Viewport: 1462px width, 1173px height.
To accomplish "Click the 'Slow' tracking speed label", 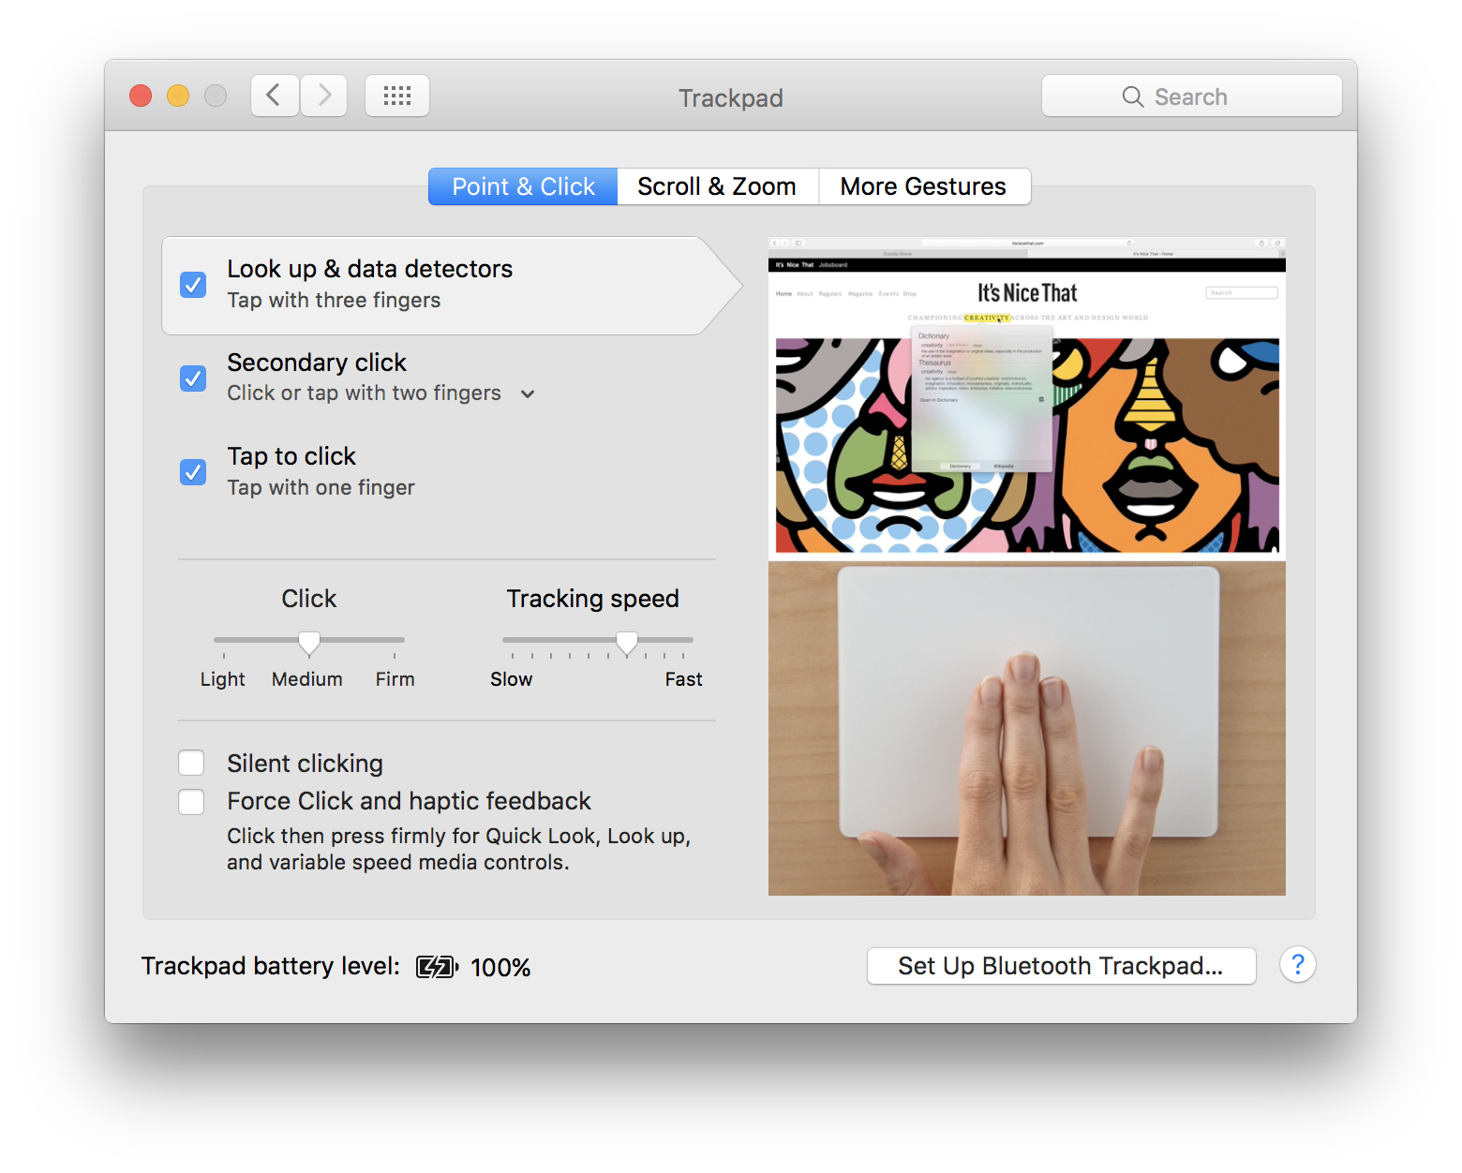I will [512, 679].
